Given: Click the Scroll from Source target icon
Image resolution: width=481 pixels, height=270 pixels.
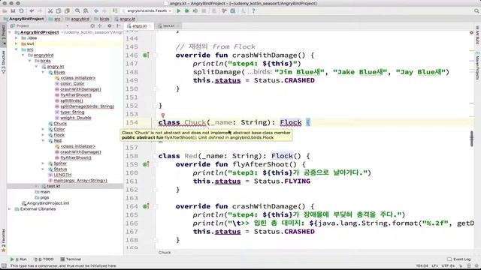Looking at the screenshot, I should (92, 26).
